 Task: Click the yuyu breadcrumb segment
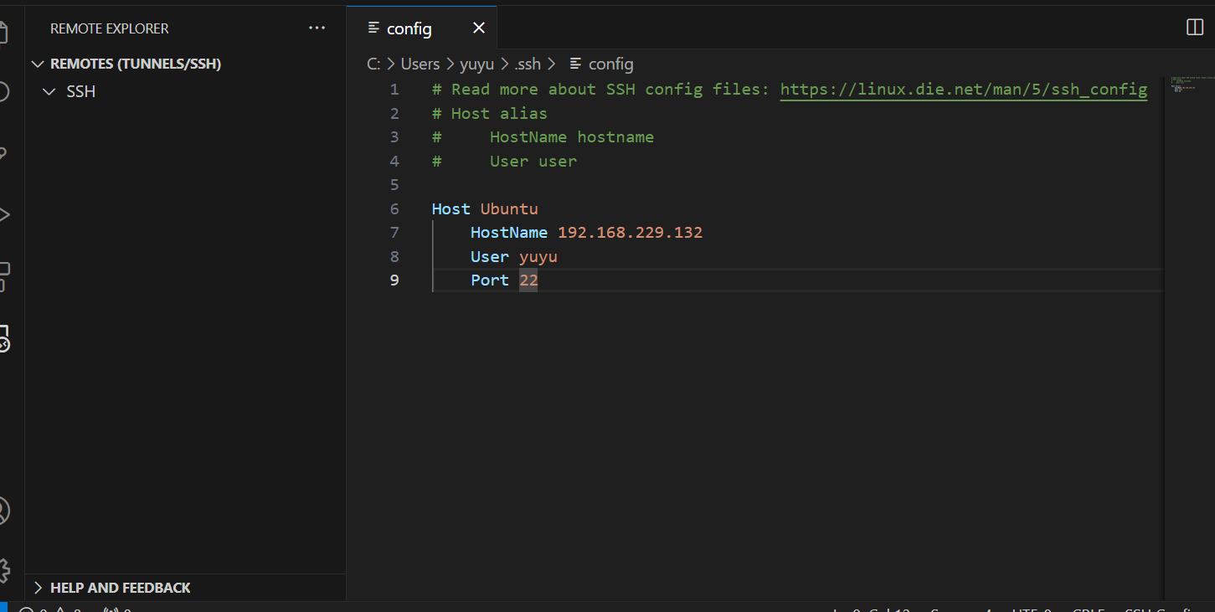tap(476, 64)
